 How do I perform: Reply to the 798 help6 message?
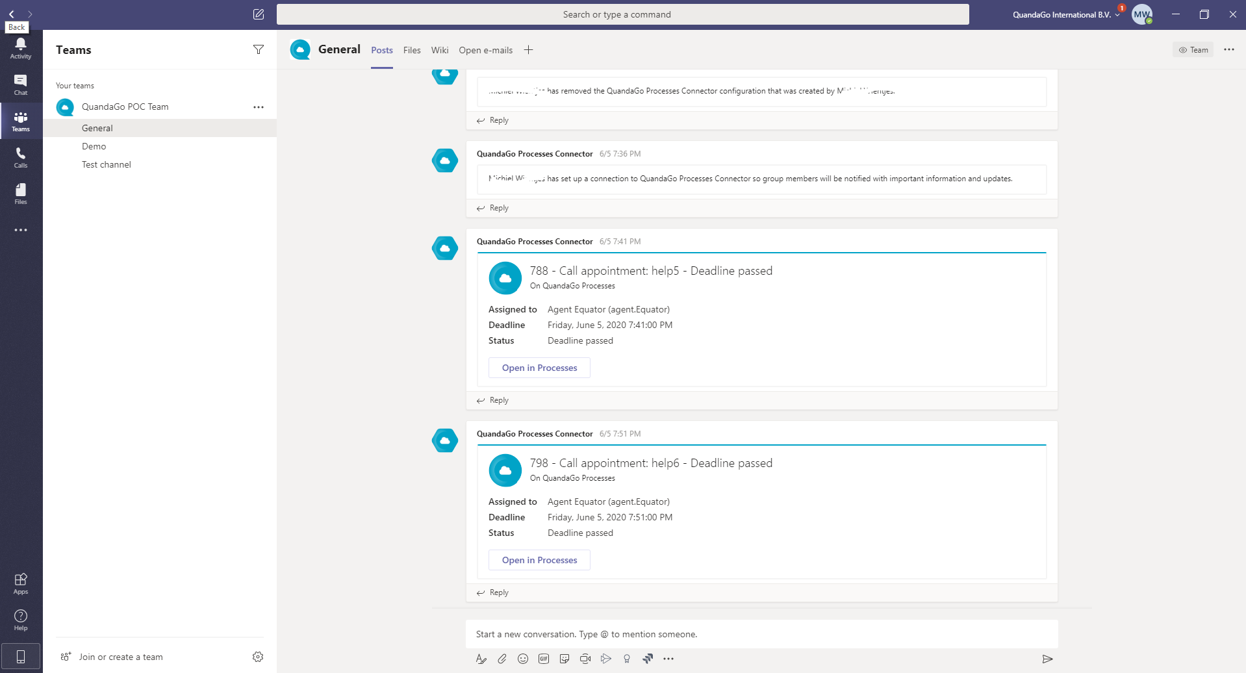(492, 592)
